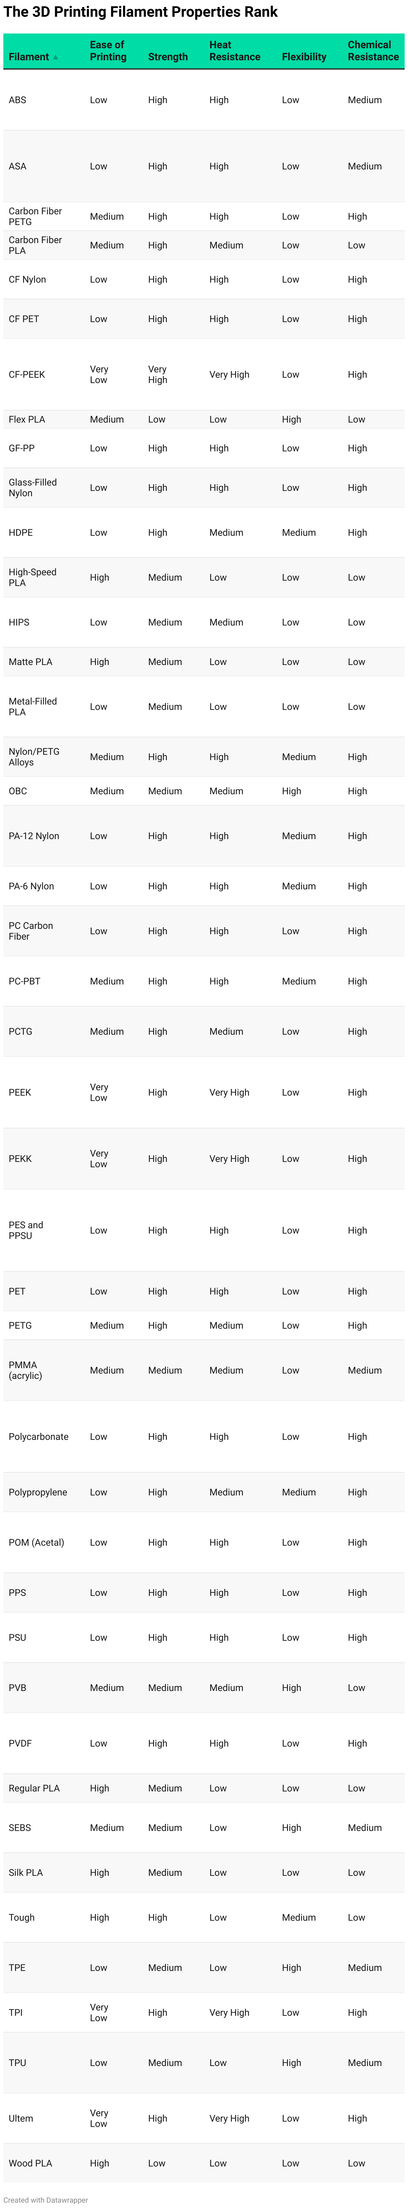Image resolution: width=408 pixels, height=2208 pixels.
Task: Sort table by Ease of Printing column
Action: coord(108,51)
